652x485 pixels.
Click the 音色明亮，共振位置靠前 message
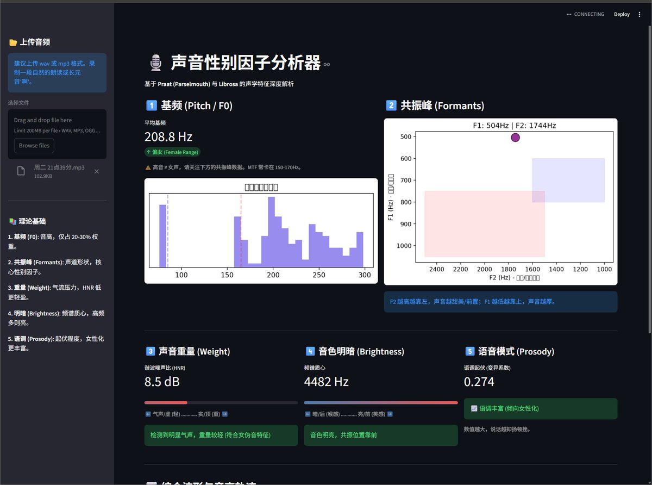tap(381, 435)
